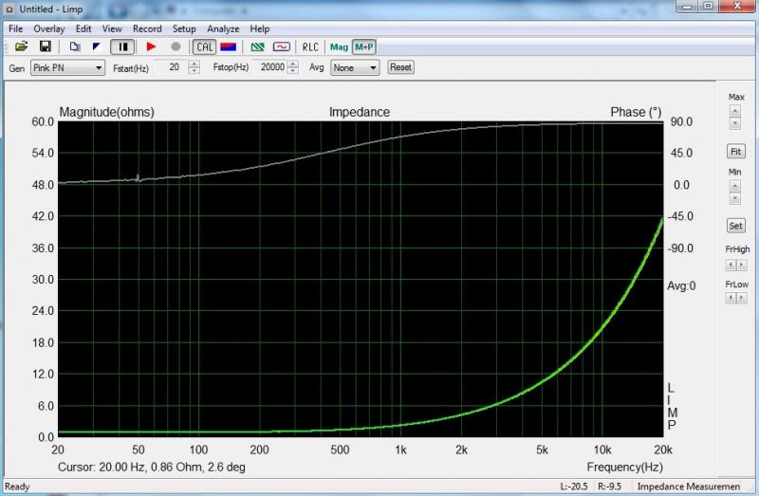Increase the Fstart(Hz) value with up arrow
Screen dimensions: 759x496
pyautogui.click(x=194, y=64)
